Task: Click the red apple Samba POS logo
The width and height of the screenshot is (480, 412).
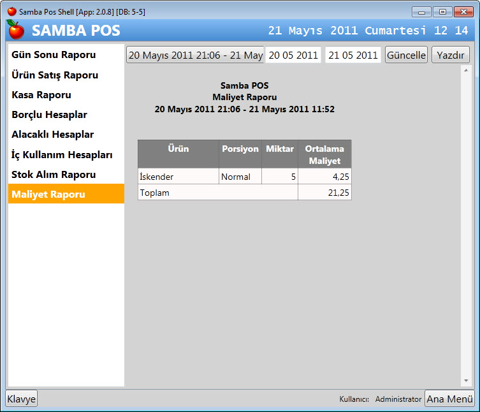Action: [15, 29]
